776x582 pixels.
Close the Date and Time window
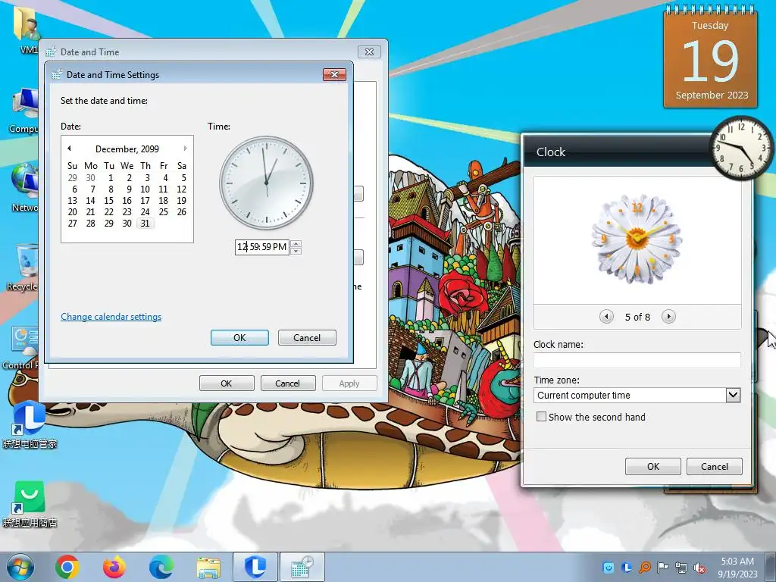[369, 52]
